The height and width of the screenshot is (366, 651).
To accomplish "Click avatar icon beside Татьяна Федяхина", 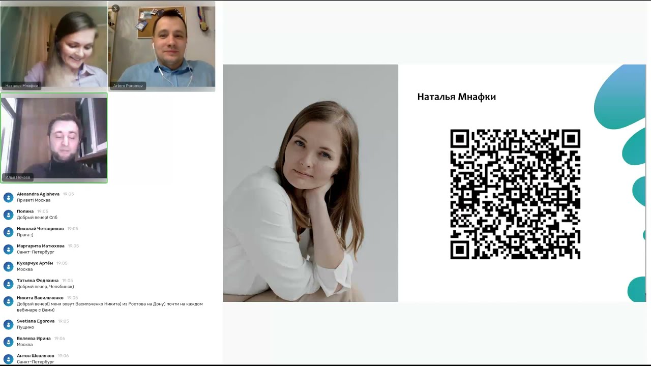I will point(8,284).
